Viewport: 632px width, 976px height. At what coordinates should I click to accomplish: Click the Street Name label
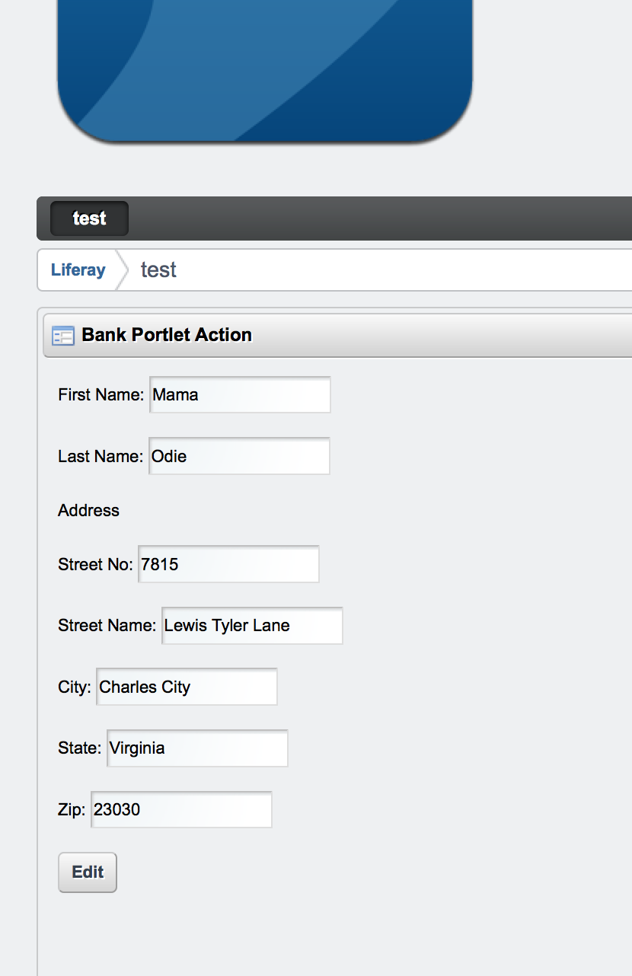click(x=107, y=626)
